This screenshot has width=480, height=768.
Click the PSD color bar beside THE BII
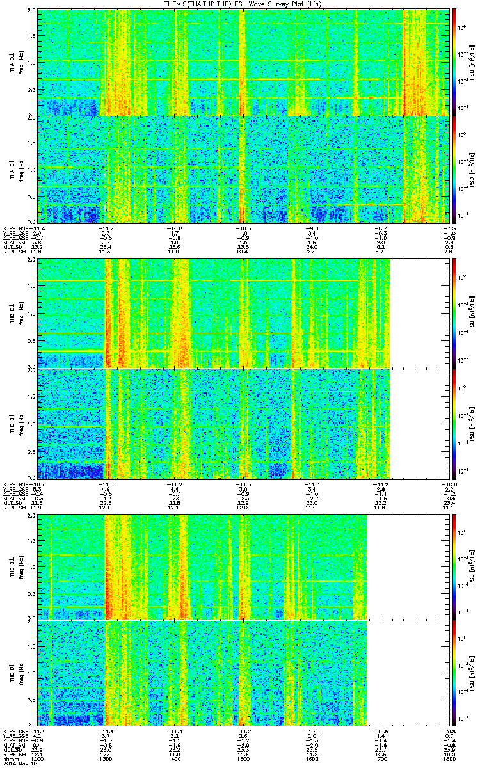tap(455, 673)
